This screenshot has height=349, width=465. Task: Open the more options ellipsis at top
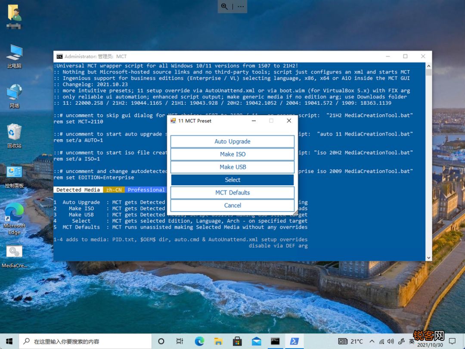[241, 6]
